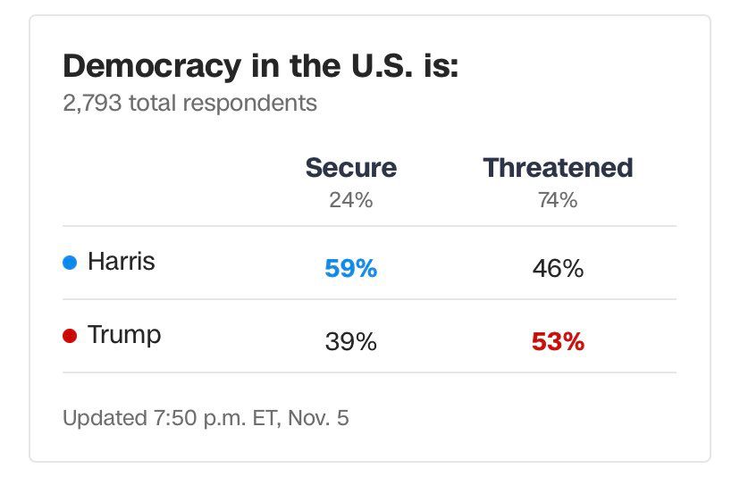Image resolution: width=740 pixels, height=477 pixels.
Task: Click the "total respondents" text
Action: coord(223,103)
